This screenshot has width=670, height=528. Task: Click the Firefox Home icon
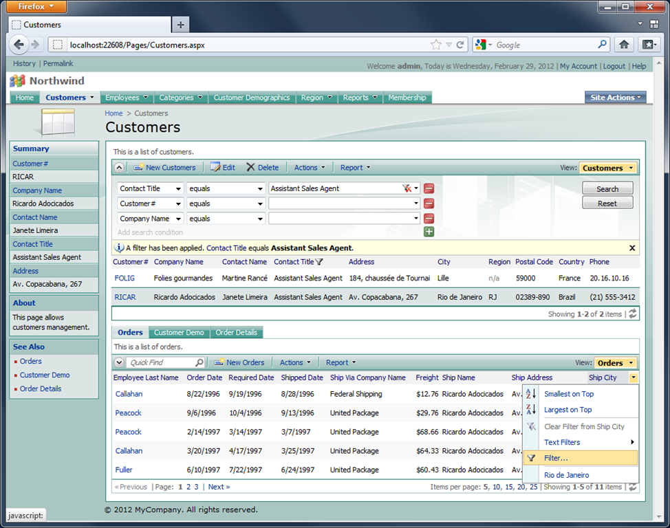click(x=624, y=45)
